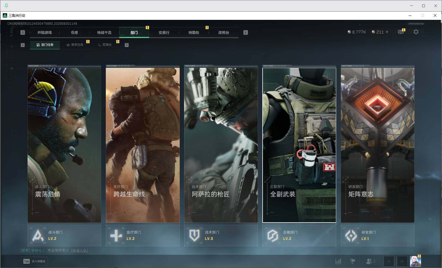Open the 矩阵意志 research department card

click(x=378, y=145)
